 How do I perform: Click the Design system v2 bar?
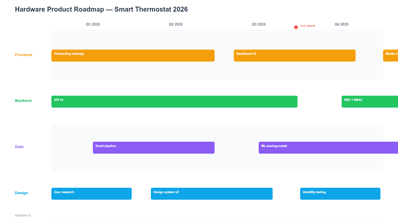212,193
